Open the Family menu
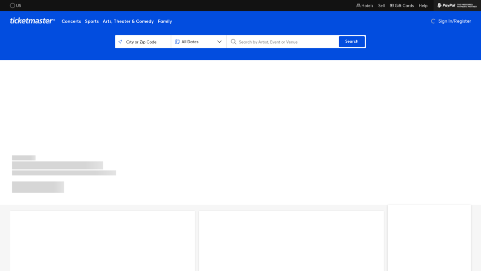Screen dimensions: 481x271 point(165,21)
